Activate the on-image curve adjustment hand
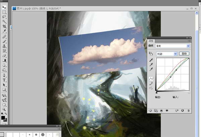This screenshot has width=201, height=137. click(151, 53)
